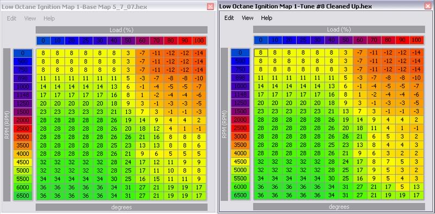Select RPM 6500 row header in Base Map window
Image resolution: width=435 pixels, height=214 pixels.
23,195
